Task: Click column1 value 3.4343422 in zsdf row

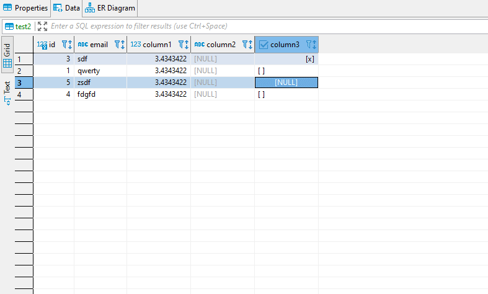Action: pyautogui.click(x=159, y=82)
